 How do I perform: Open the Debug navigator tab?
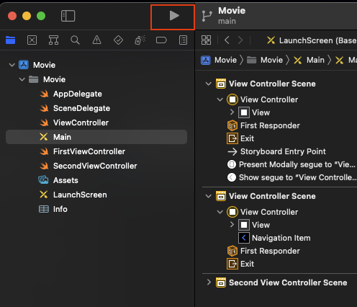tap(140, 40)
